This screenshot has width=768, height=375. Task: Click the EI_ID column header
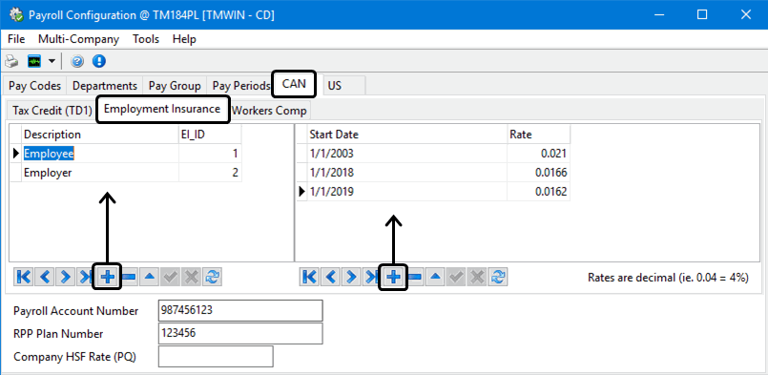tap(210, 135)
